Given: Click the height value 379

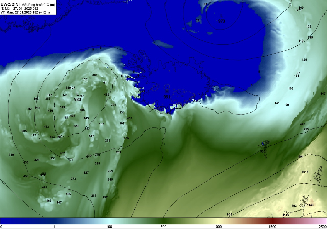Looking at the screenshot, I should 62,107.
